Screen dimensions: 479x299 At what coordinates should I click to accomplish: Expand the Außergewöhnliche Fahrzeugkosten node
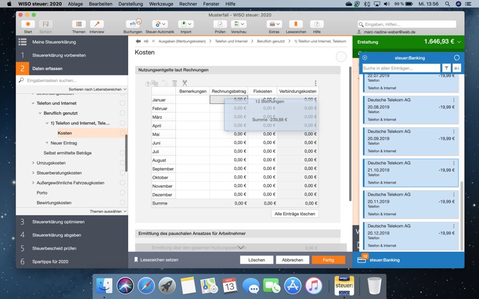(33, 183)
